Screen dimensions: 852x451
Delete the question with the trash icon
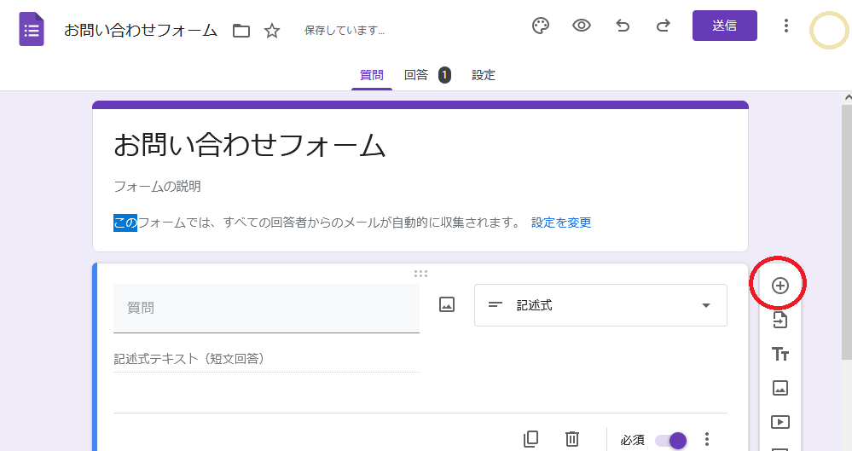(x=571, y=439)
